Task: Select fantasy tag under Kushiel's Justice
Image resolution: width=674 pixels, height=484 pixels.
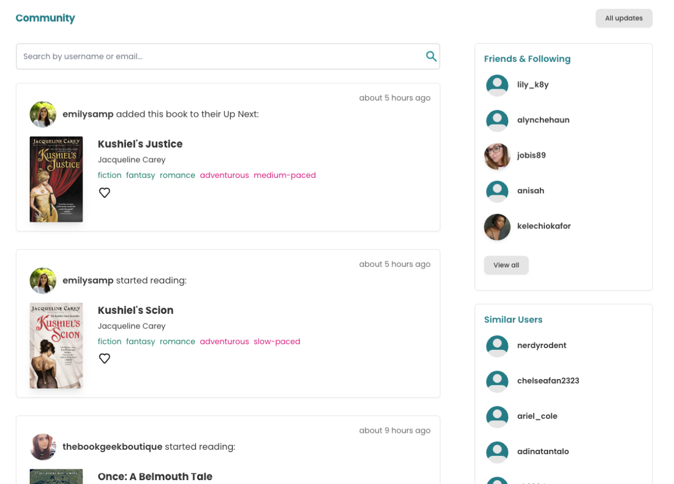Action: pos(140,175)
